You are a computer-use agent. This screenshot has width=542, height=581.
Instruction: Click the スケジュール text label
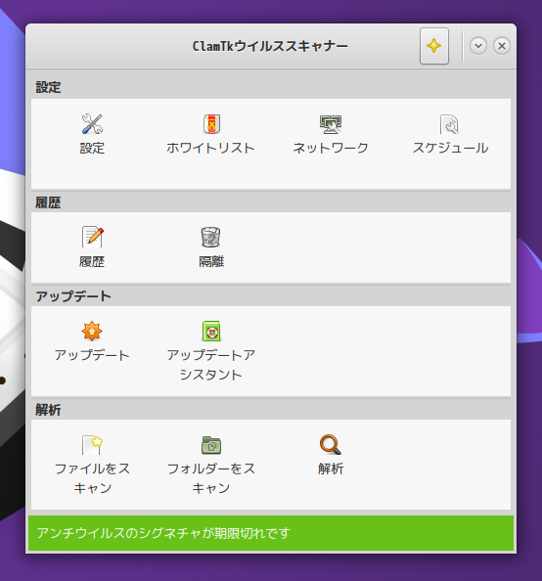450,149
